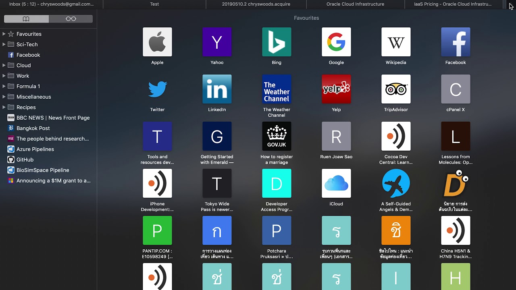Open the Self-Guided Angels & Demons airplane icon

[396, 183]
